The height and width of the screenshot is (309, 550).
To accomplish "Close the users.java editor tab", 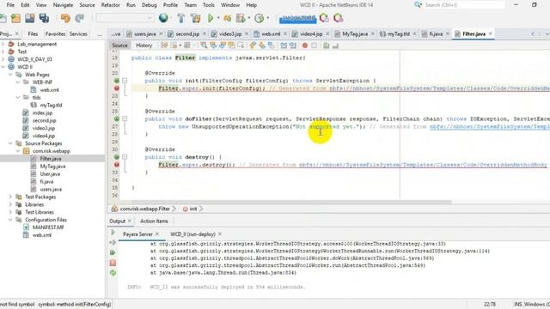I will (x=161, y=34).
